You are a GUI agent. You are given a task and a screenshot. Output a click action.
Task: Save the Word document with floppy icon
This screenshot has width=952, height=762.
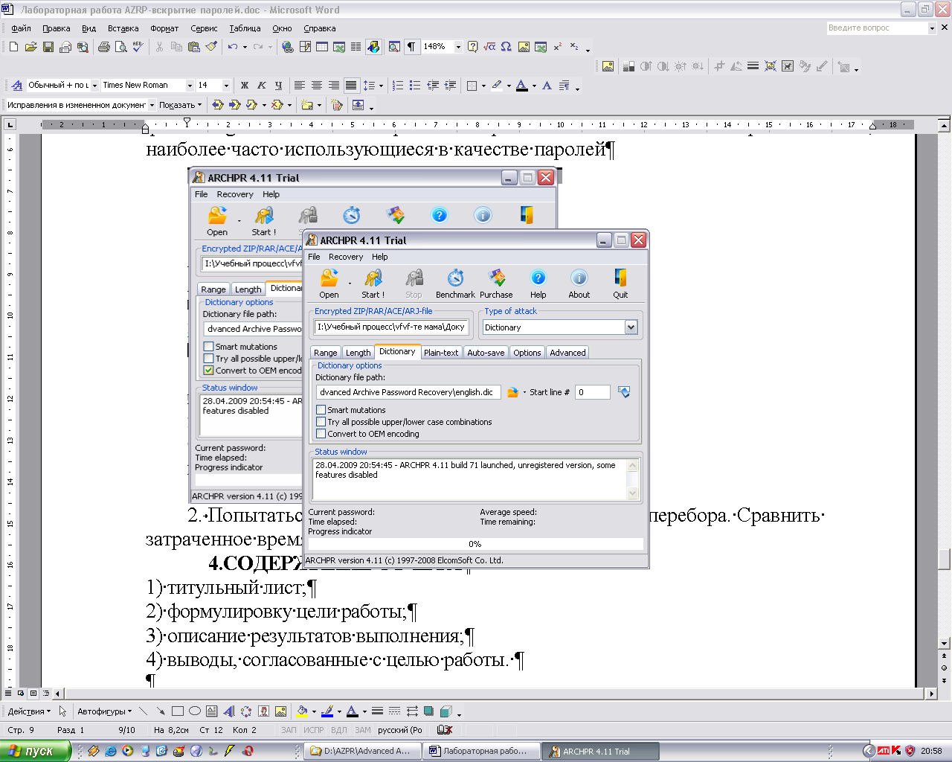pyautogui.click(x=48, y=47)
